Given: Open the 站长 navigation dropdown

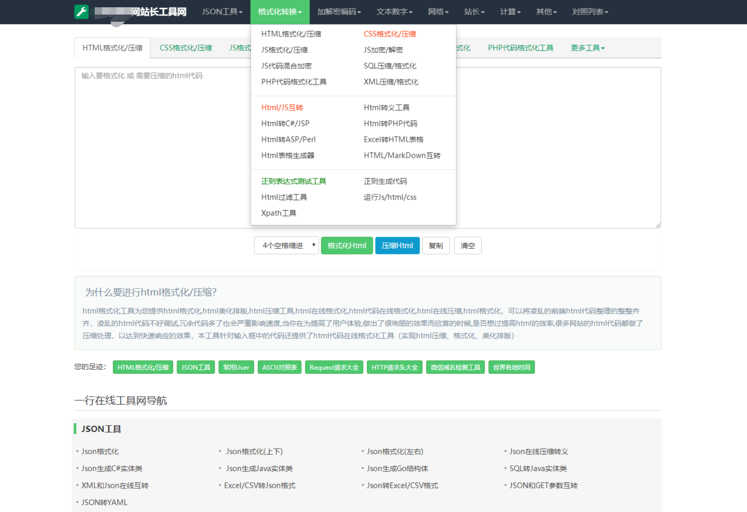Looking at the screenshot, I should pyautogui.click(x=474, y=12).
